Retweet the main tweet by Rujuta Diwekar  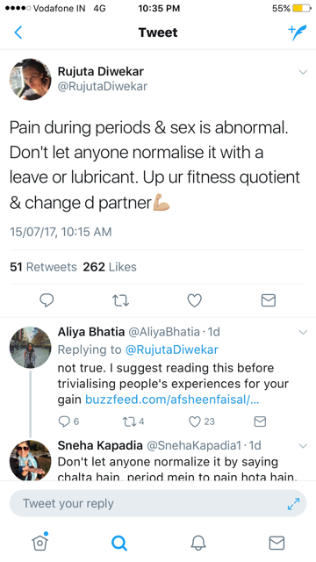tap(120, 300)
